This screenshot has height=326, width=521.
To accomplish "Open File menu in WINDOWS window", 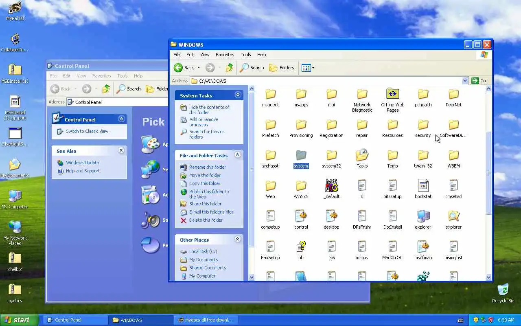I will tap(177, 55).
